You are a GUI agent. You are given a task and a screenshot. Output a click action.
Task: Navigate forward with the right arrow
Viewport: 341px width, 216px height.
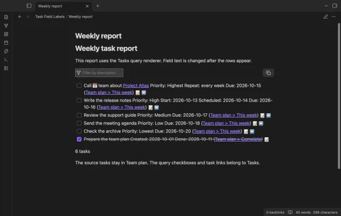(x=28, y=16)
